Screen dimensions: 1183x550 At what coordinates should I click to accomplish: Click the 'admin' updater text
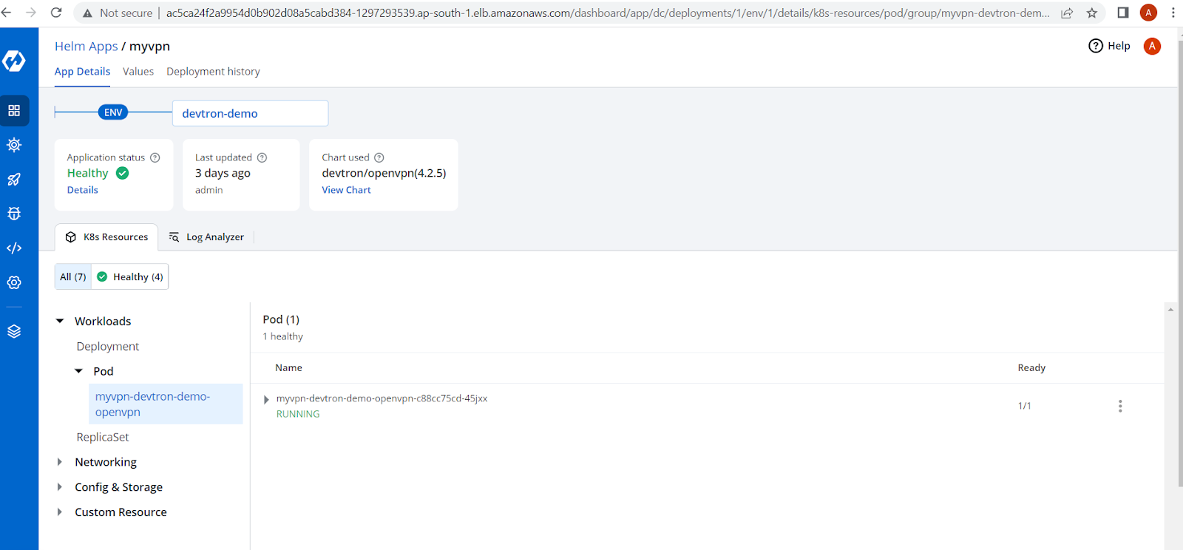pyautogui.click(x=209, y=190)
